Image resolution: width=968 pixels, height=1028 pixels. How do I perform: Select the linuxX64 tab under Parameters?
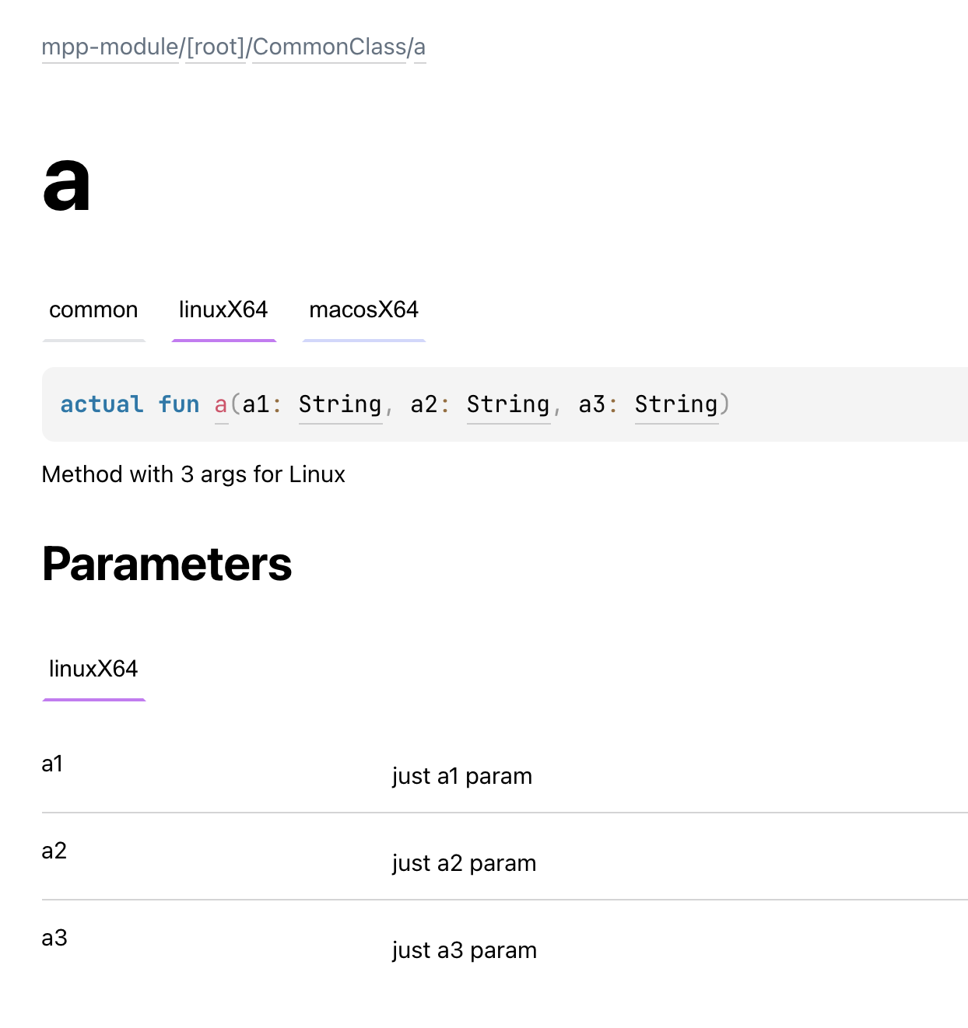tap(93, 669)
